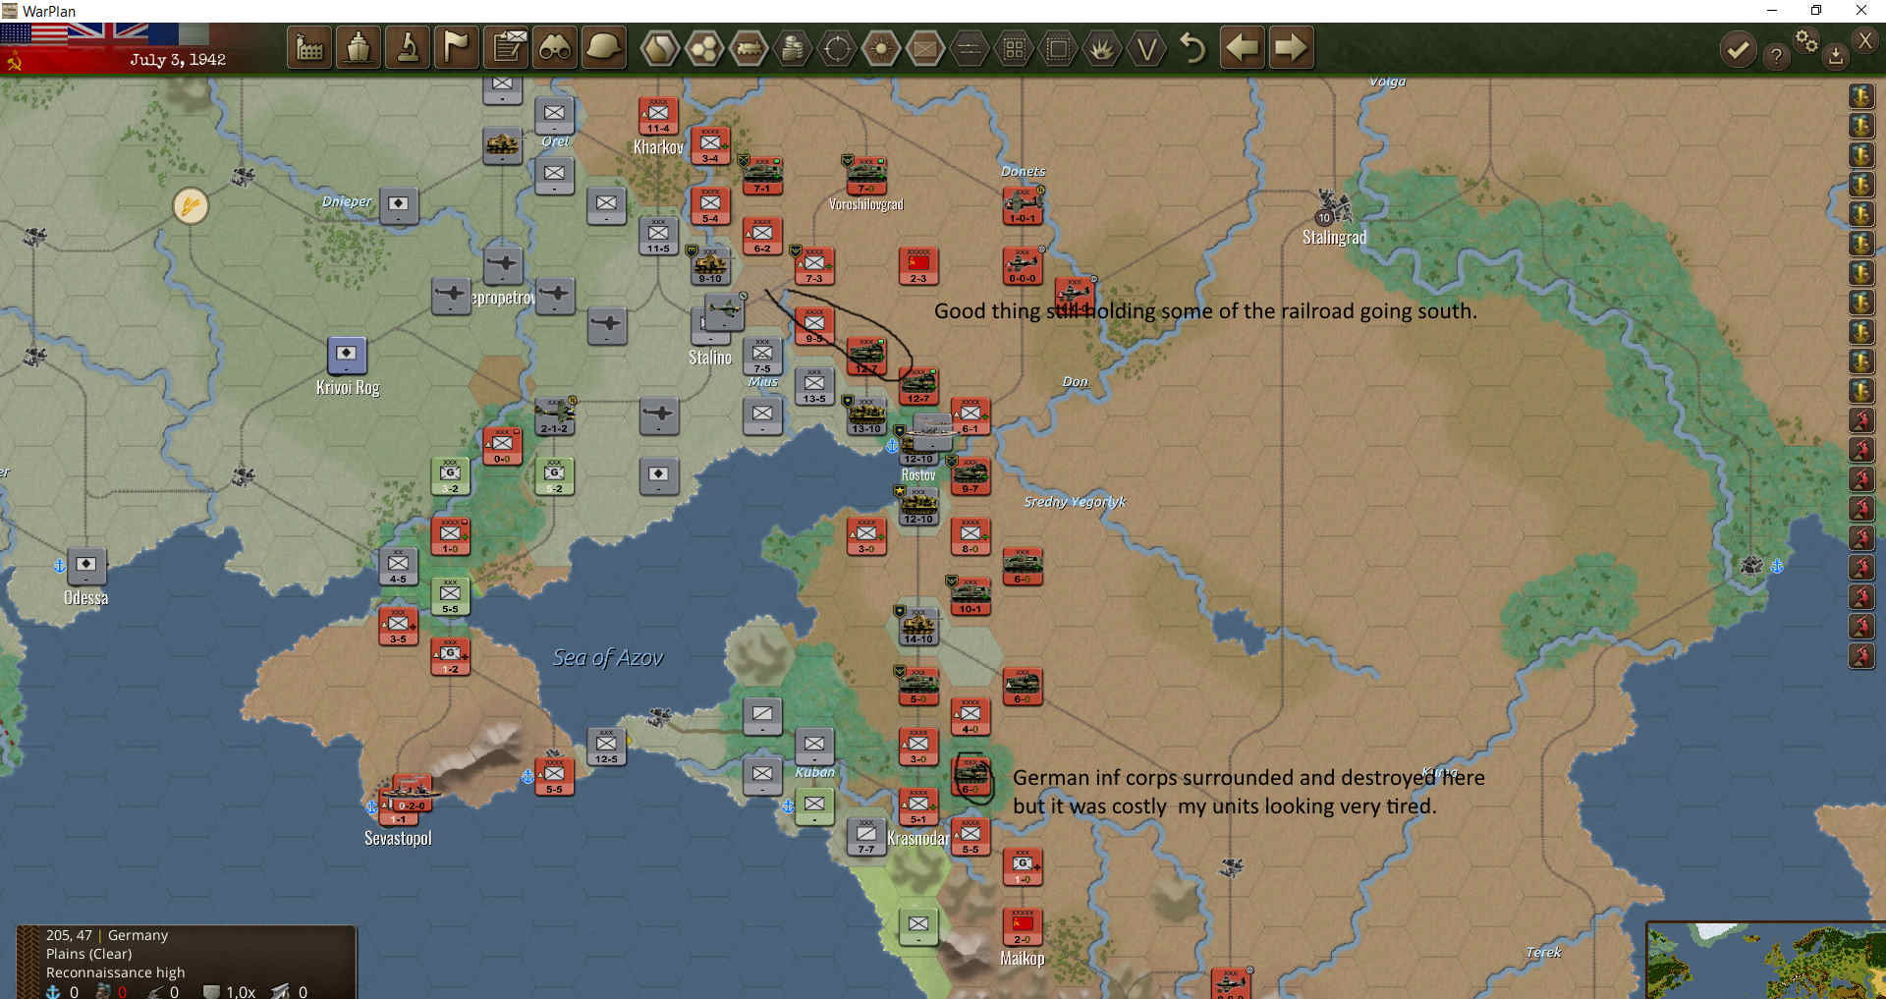Toggle the terrain borders hex overlay
This screenshot has width=1886, height=999.
tap(659, 48)
